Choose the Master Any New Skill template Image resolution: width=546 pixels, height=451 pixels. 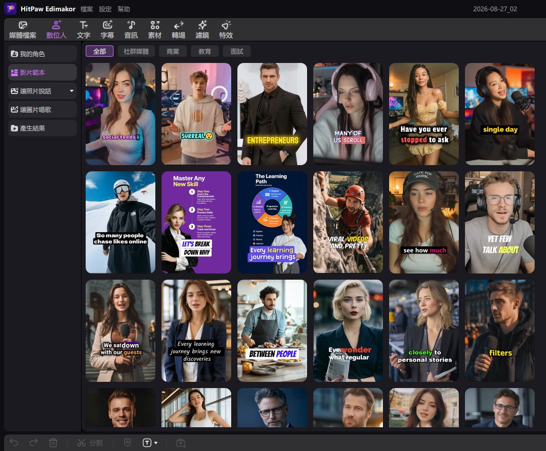pyautogui.click(x=196, y=222)
